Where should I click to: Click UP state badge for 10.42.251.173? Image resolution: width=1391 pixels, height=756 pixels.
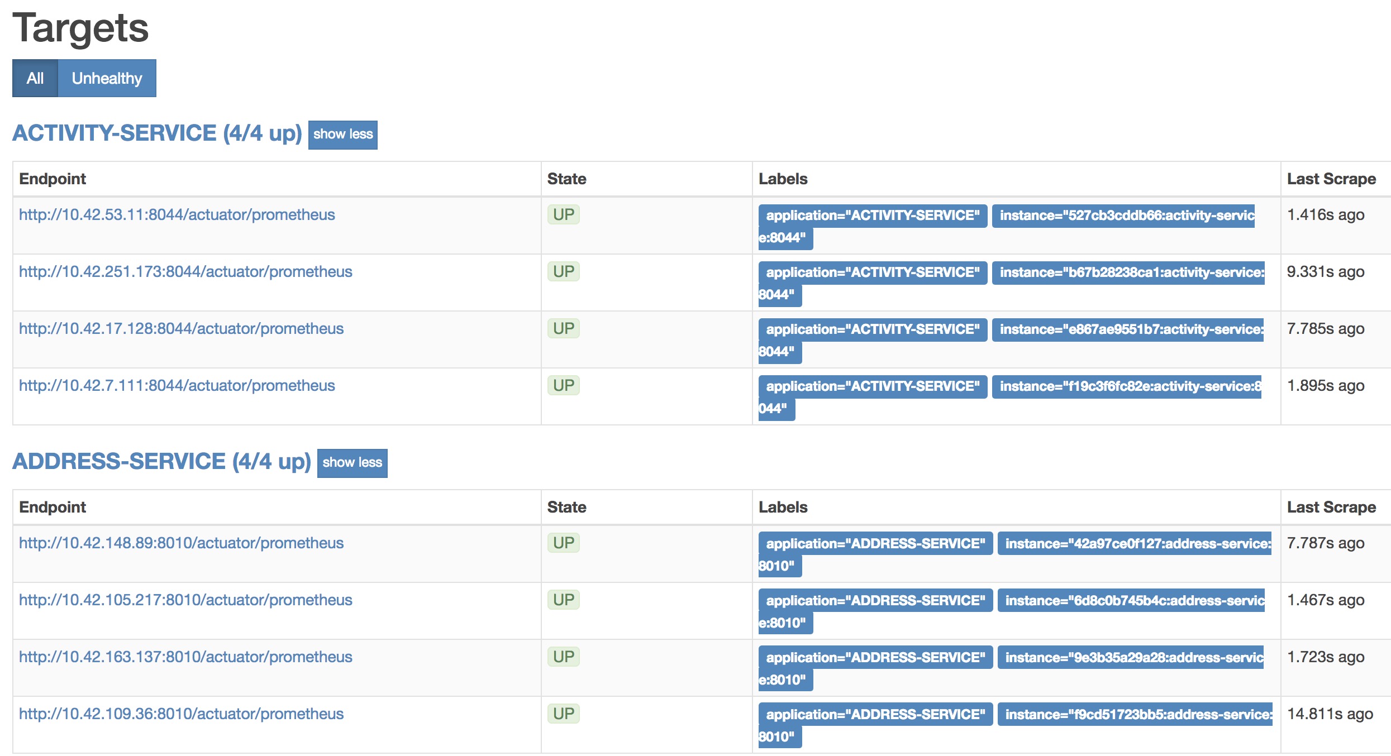[x=563, y=271]
